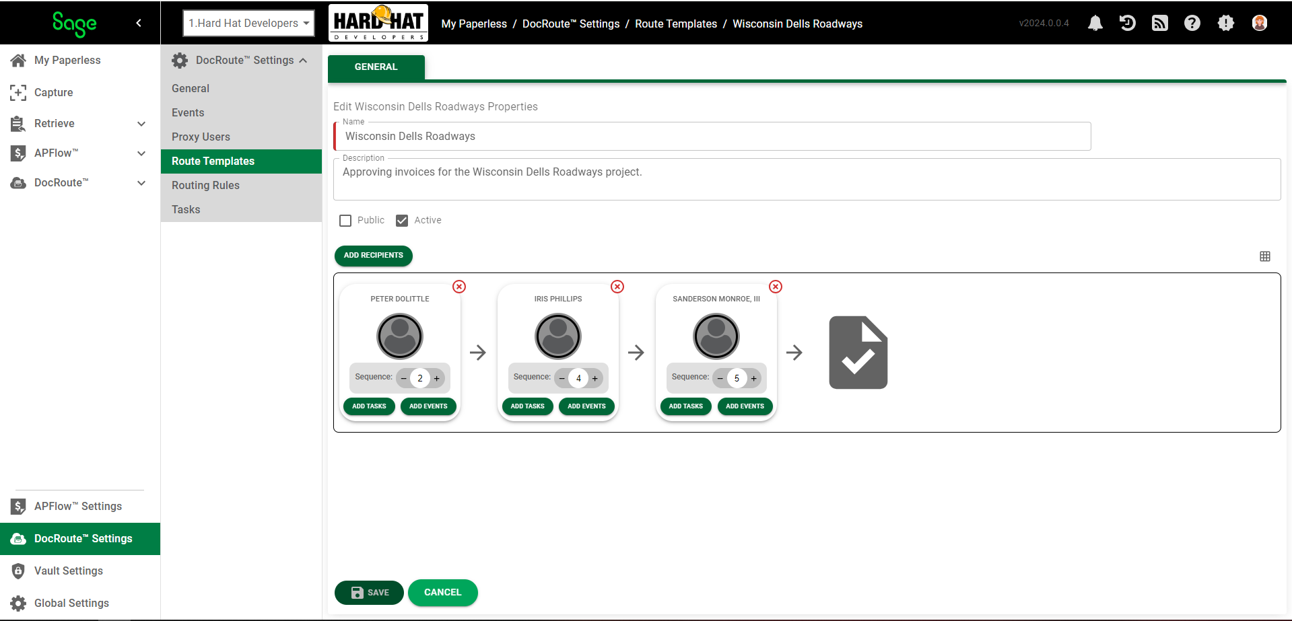Click the Sage logo
The width and height of the screenshot is (1292, 621).
pos(75,24)
